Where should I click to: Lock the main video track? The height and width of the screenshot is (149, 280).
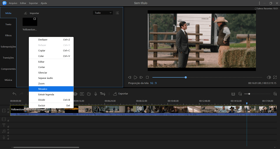click(x=8, y=112)
